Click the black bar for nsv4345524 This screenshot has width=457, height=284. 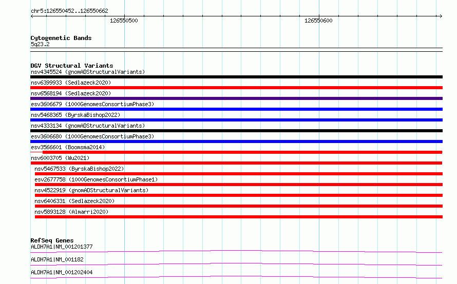236,77
